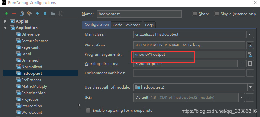The image size is (260, 117).
Task: Select the Unnamed configuration
Action: (x=27, y=60)
